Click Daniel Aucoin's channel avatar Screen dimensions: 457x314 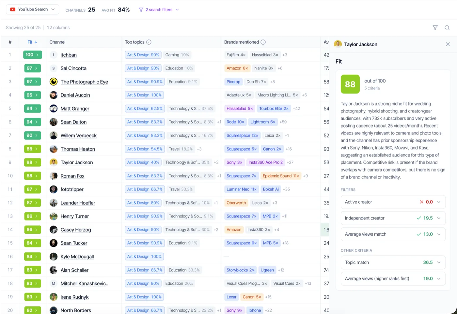[54, 95]
